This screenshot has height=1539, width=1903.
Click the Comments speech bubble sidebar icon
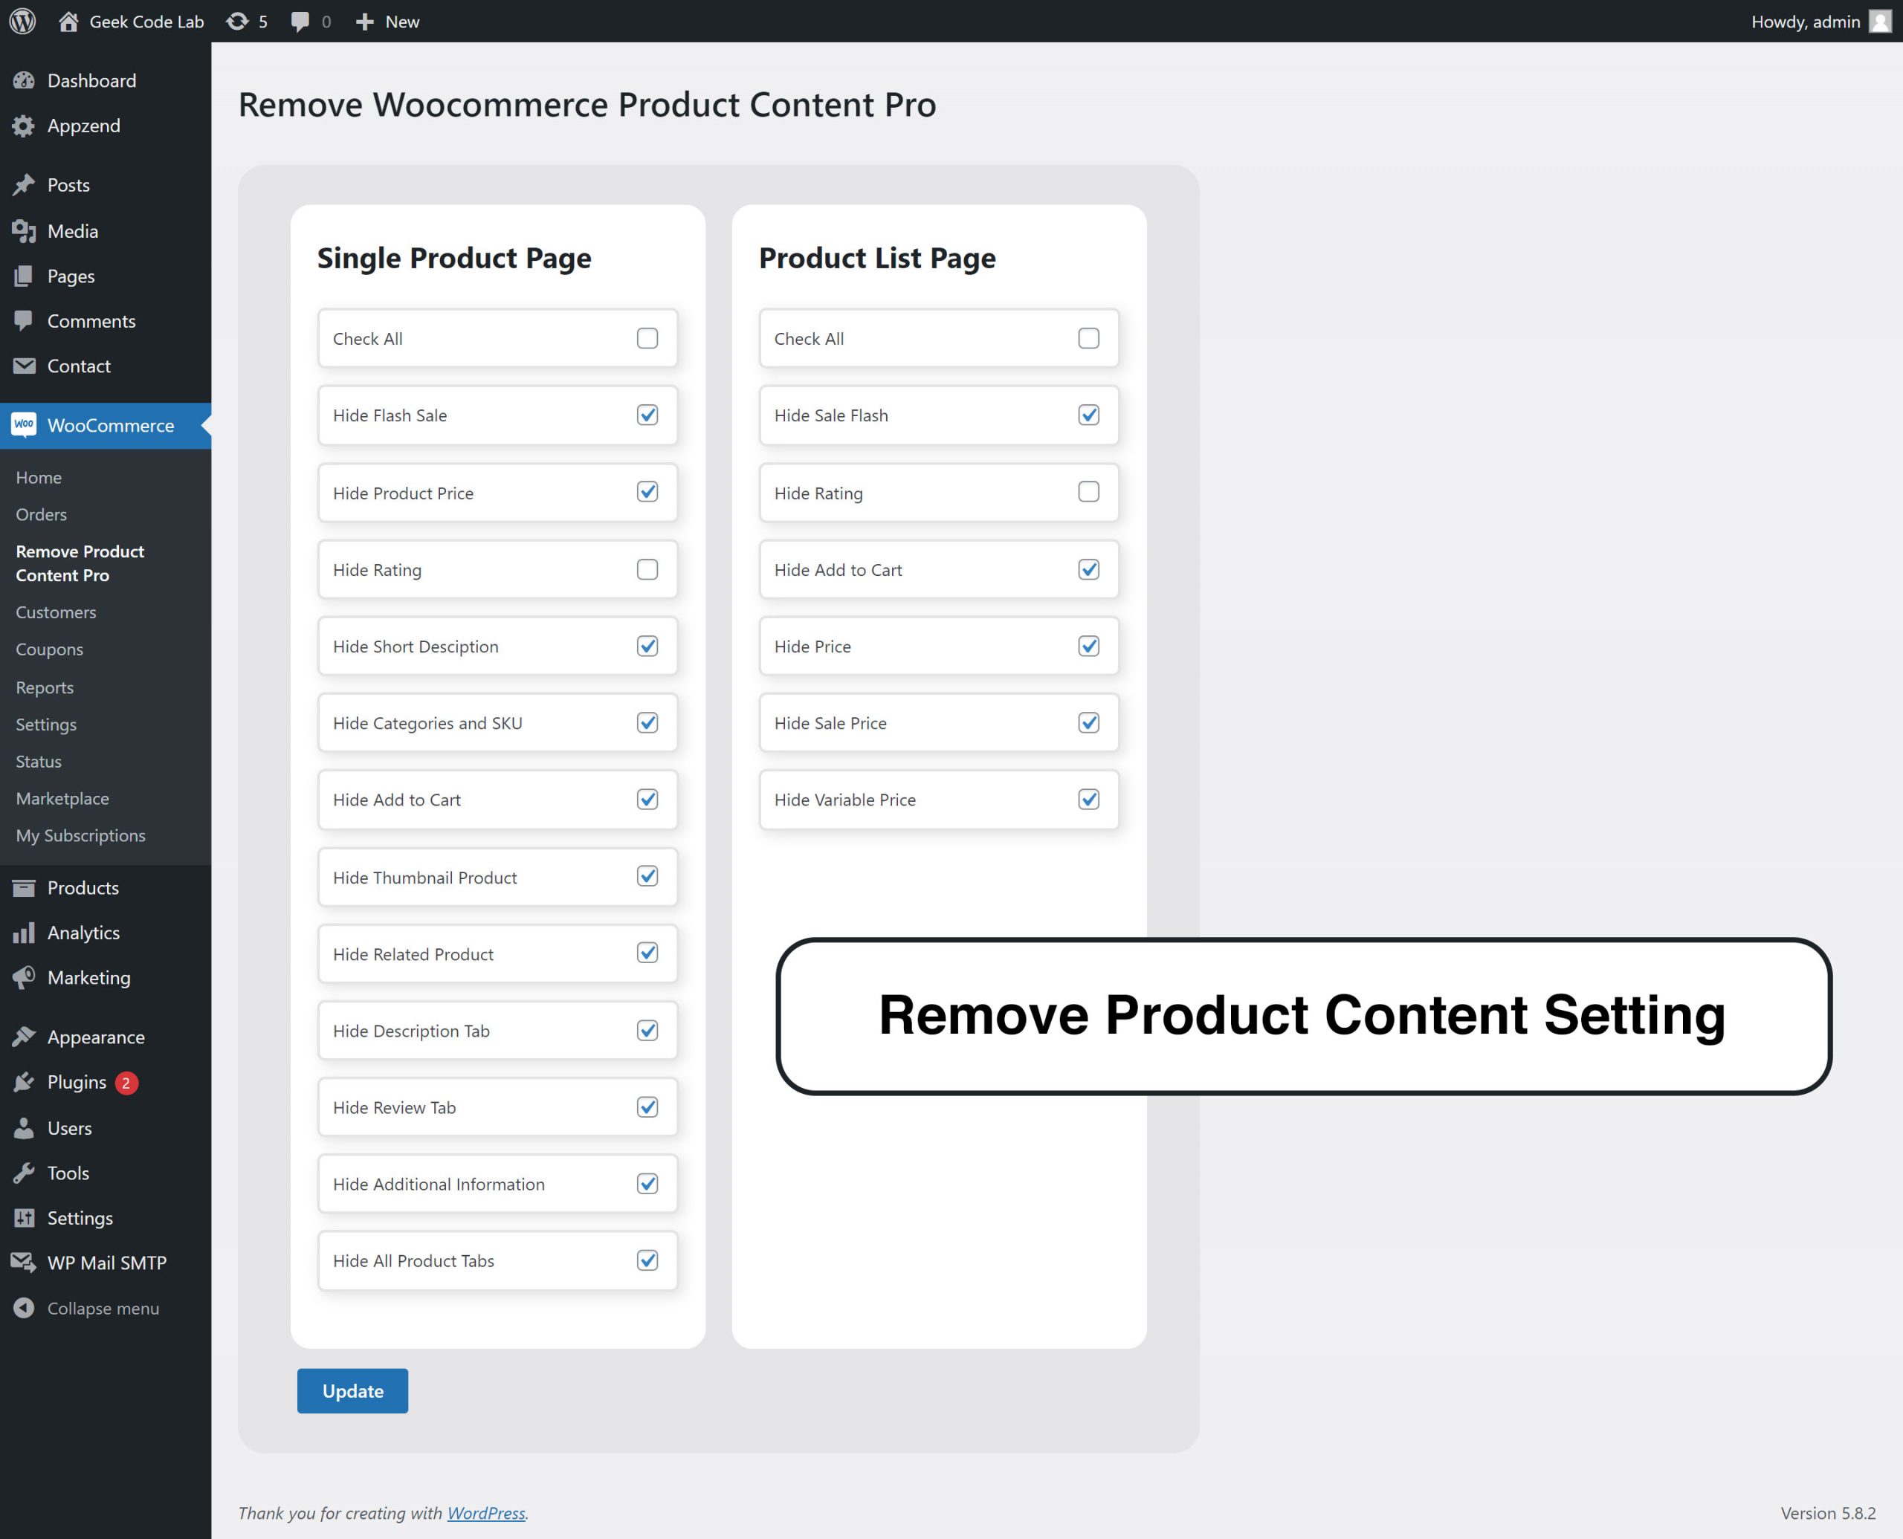[24, 321]
